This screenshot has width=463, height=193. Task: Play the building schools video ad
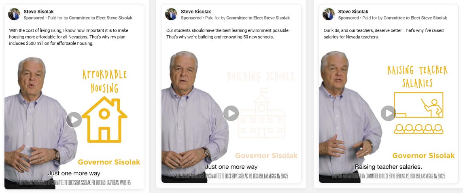point(231,113)
